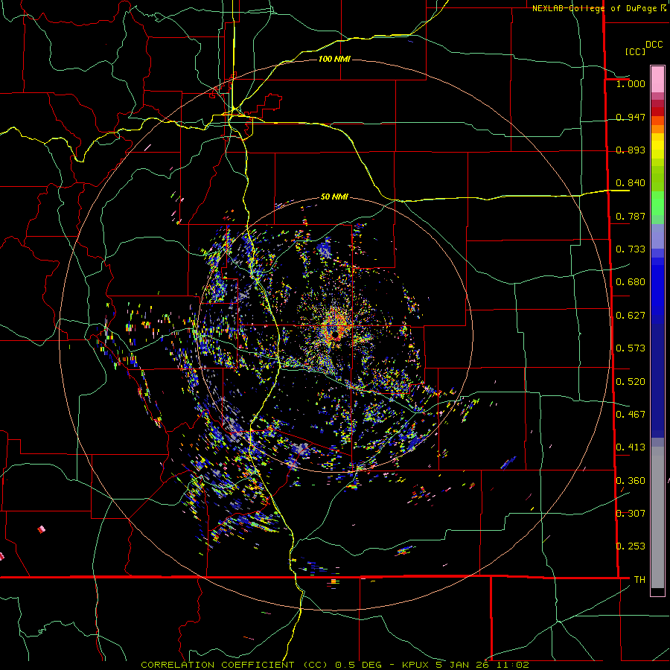Select the 0.733 legend value
670x670 pixels.
click(631, 249)
